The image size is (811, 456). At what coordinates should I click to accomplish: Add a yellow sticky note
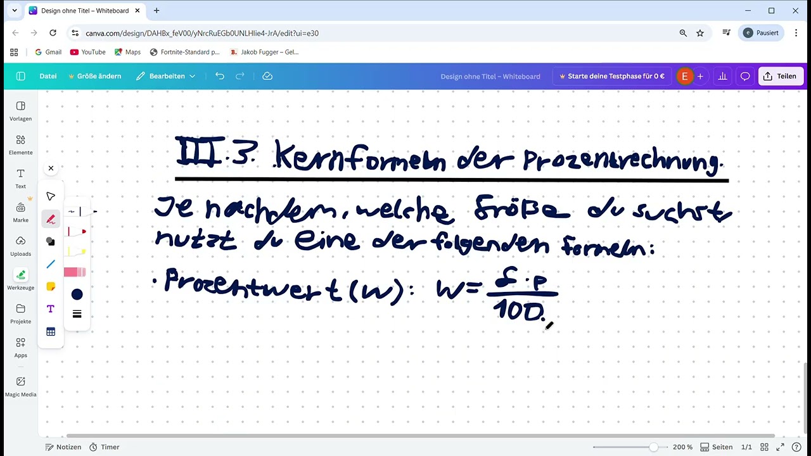(51, 286)
